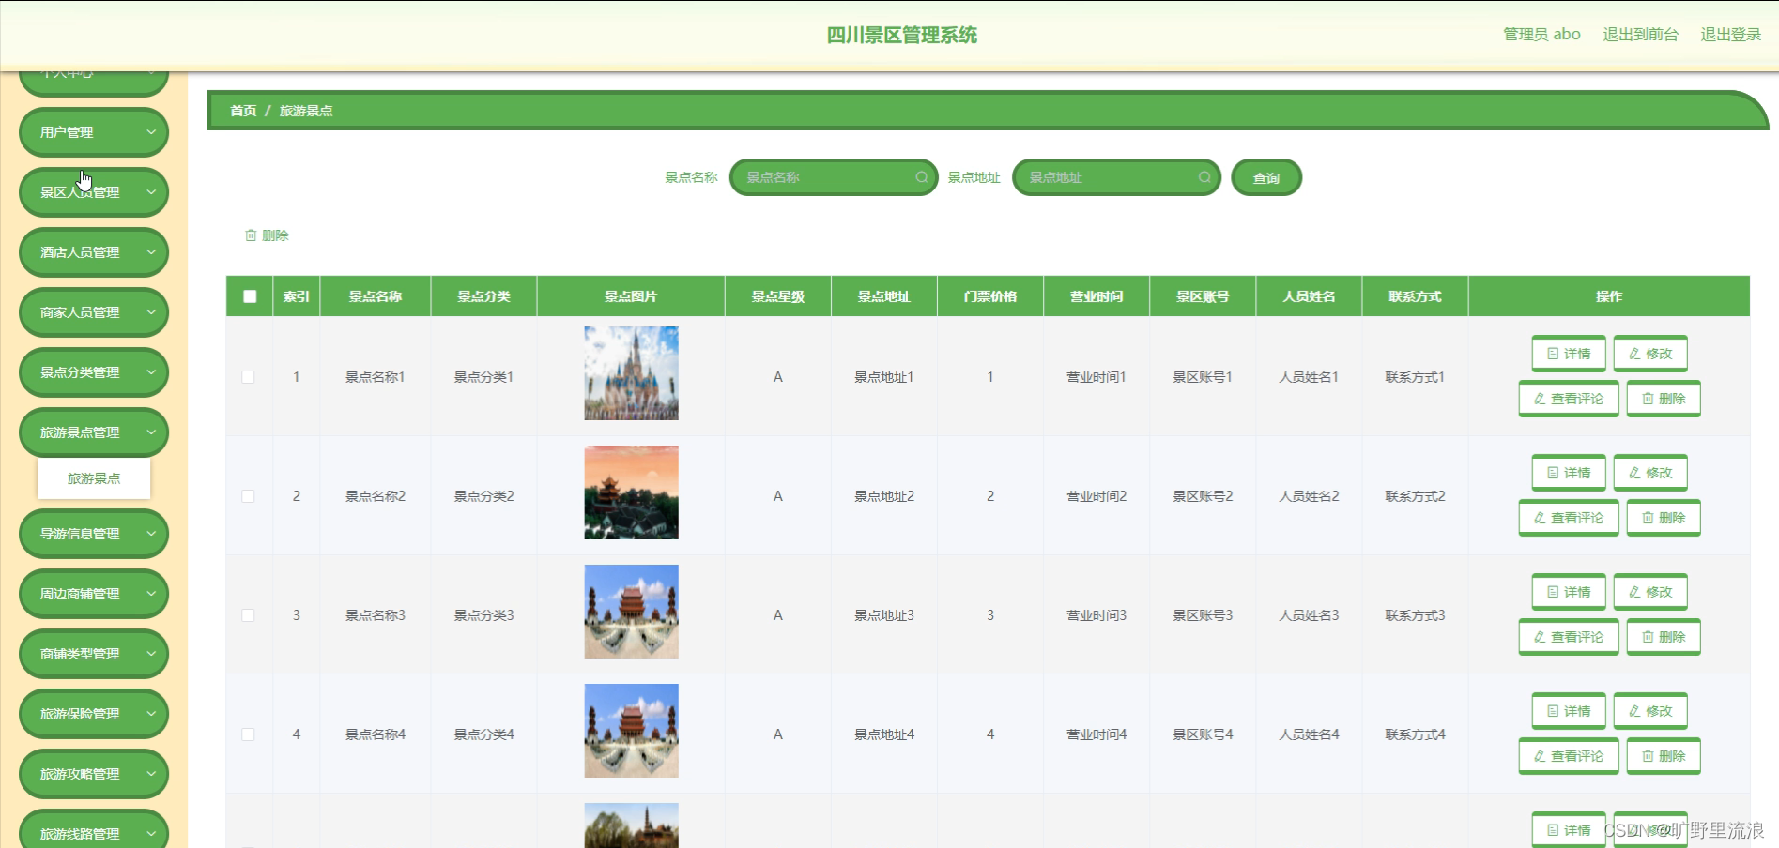The width and height of the screenshot is (1779, 848).
Task: Open the sunset pagoda image for 景点名称2
Action: pyautogui.click(x=631, y=492)
